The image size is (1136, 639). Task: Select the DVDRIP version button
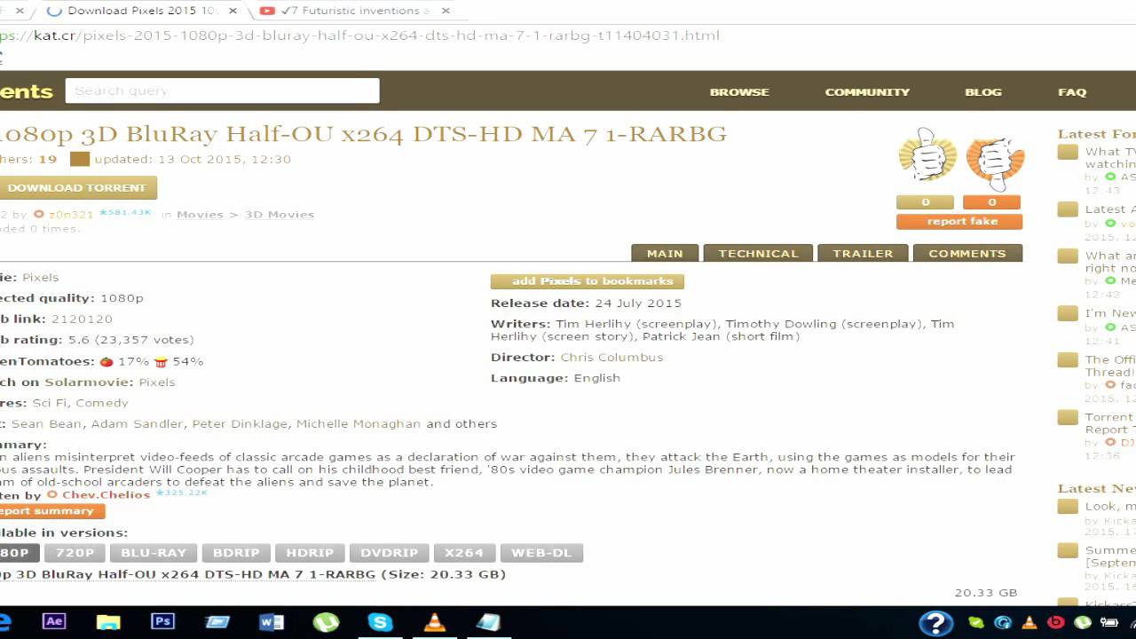click(389, 553)
